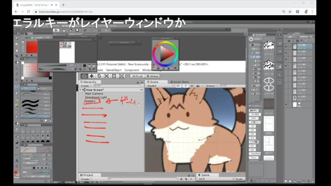This screenshot has width=331, height=186.
Task: Click New file icon in command bar
Action: click(x=64, y=30)
